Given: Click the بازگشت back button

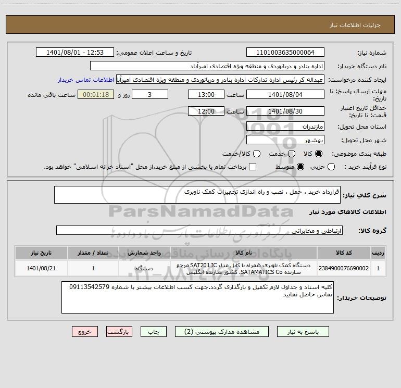Looking at the screenshot, I should click(119, 332).
